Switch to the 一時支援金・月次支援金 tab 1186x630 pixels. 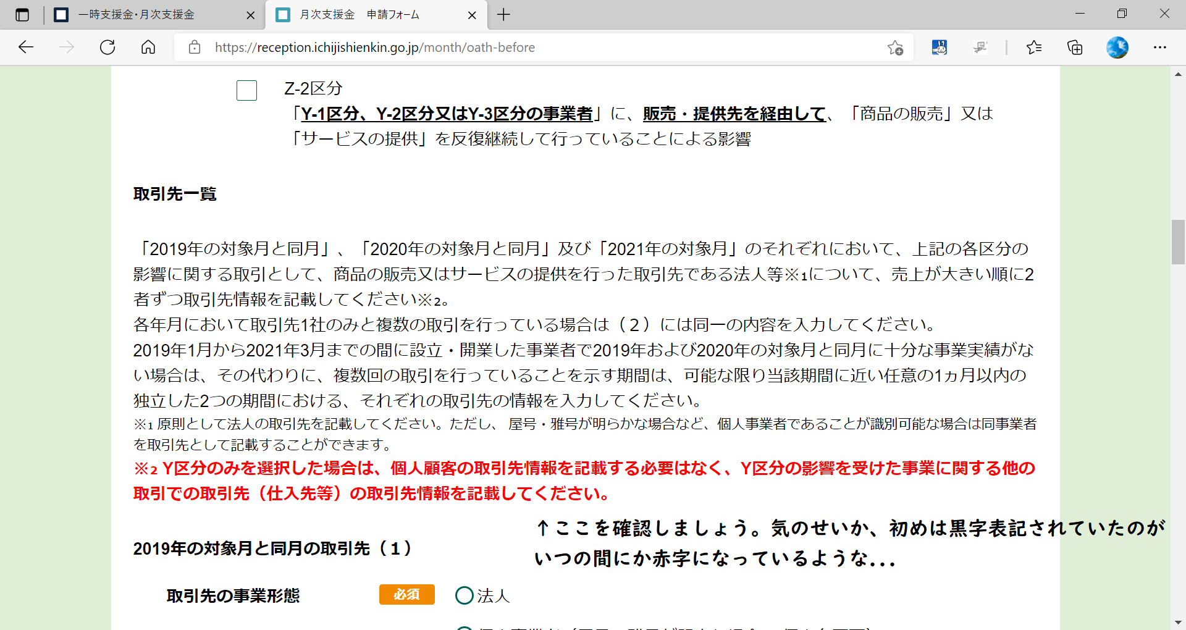pyautogui.click(x=136, y=15)
